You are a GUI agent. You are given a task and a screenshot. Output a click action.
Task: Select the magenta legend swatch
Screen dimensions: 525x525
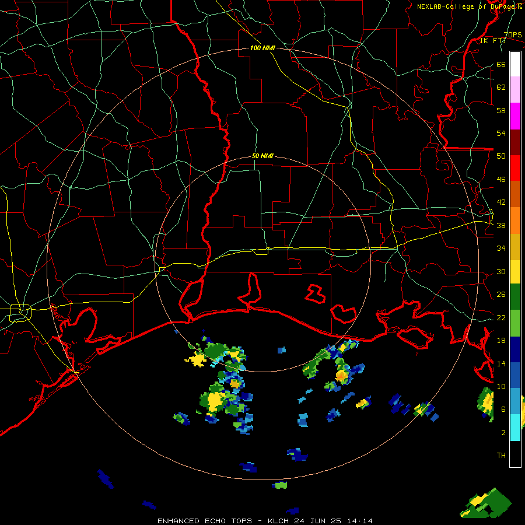(x=515, y=116)
